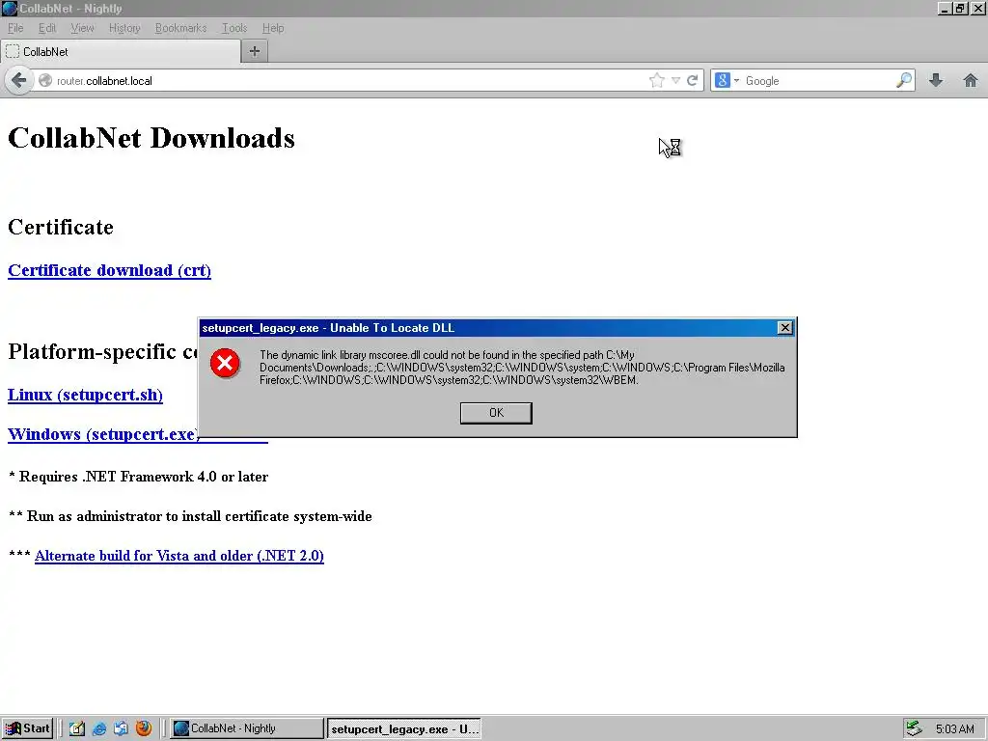Image resolution: width=988 pixels, height=741 pixels.
Task: Launch Outlook Express quick launch icon
Action: click(x=121, y=728)
